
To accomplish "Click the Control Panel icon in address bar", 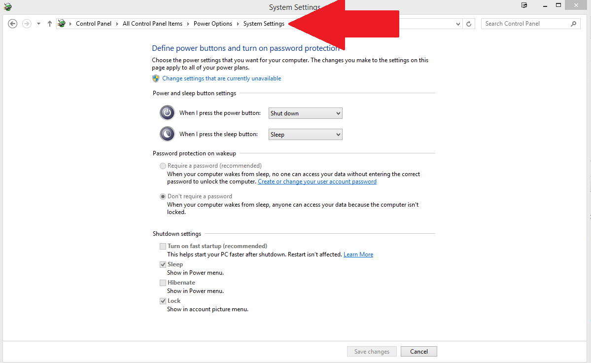I will click(62, 23).
